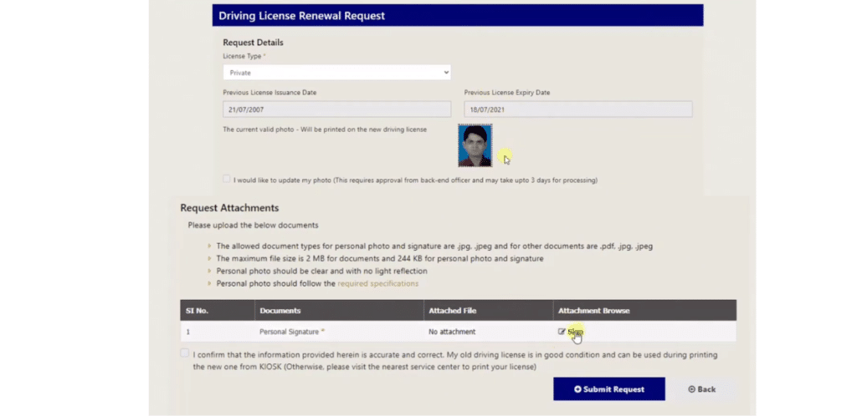Screen dimensions: 857x416
Task: Click the maximum file size note
Action: point(380,258)
